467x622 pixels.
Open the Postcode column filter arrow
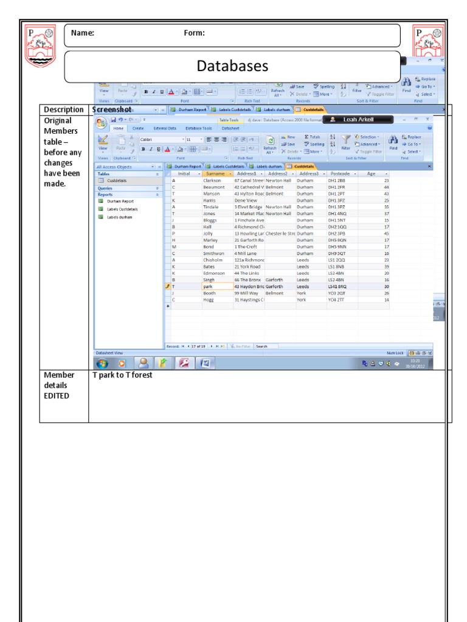click(355, 174)
